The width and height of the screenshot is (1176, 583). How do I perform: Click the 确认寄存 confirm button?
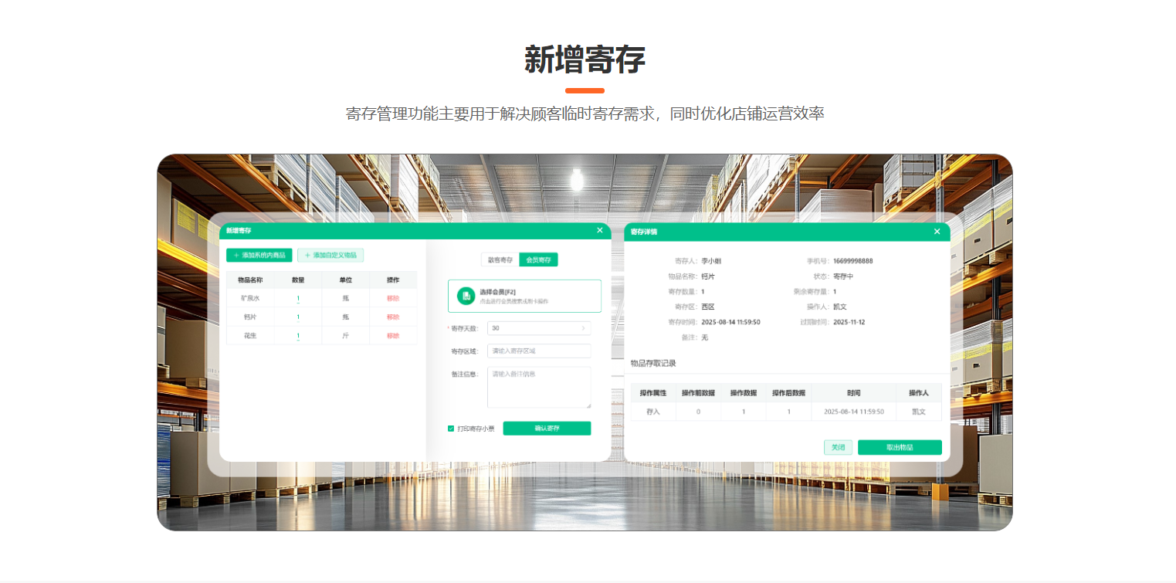click(547, 429)
